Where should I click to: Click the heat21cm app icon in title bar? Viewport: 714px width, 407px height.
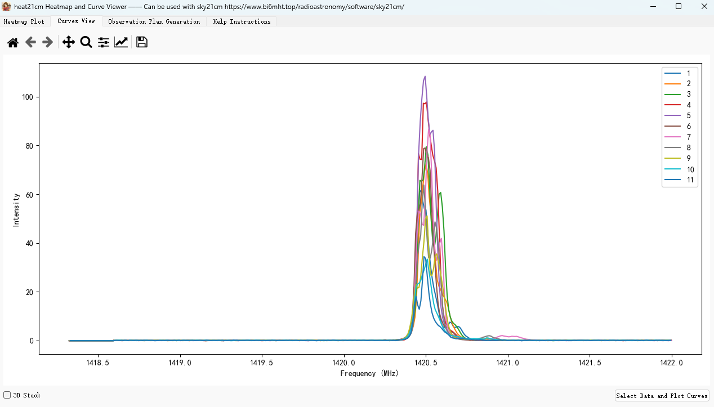(7, 6)
